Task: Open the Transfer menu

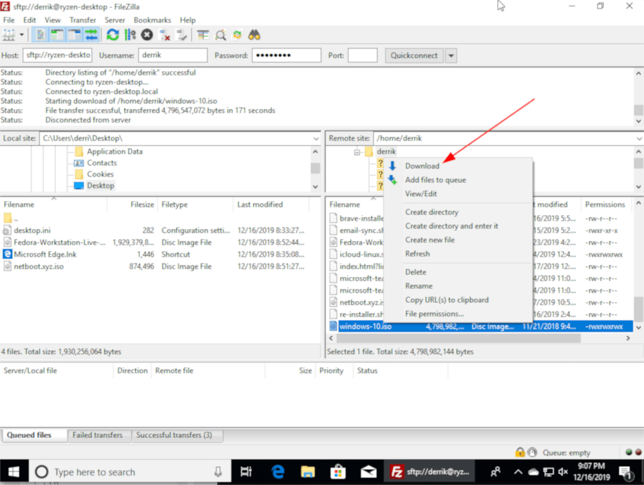Action: tap(82, 20)
